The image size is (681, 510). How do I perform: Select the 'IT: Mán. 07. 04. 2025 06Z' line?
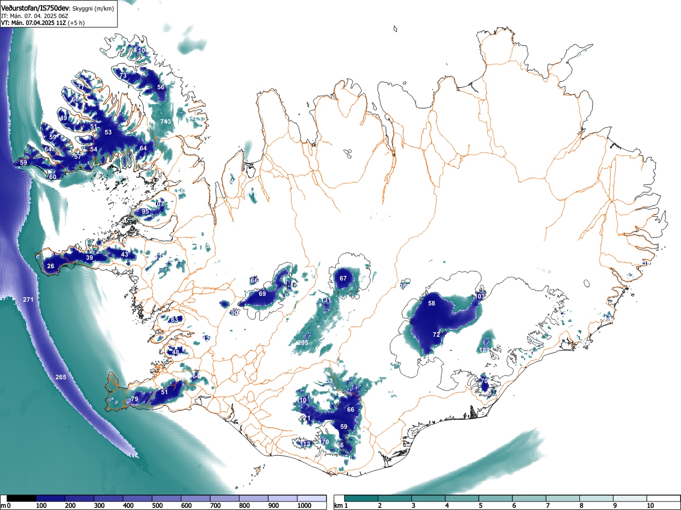coord(35,16)
